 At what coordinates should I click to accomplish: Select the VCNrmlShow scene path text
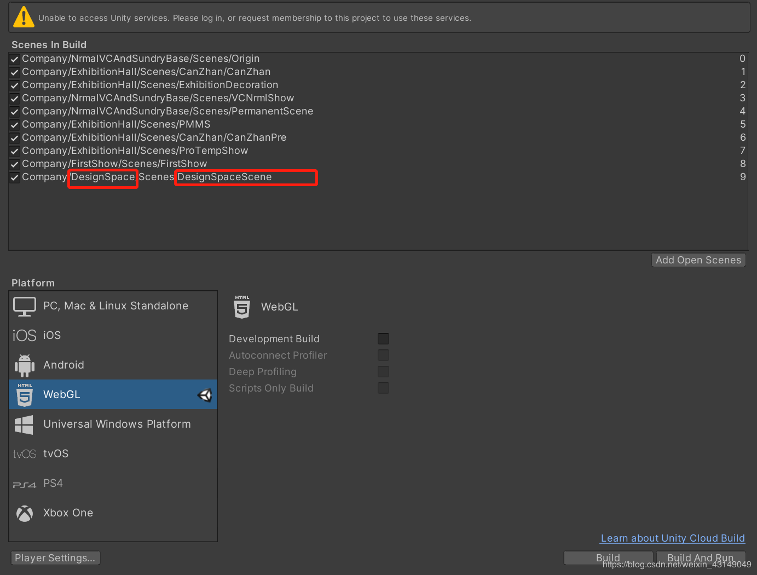[x=158, y=98]
